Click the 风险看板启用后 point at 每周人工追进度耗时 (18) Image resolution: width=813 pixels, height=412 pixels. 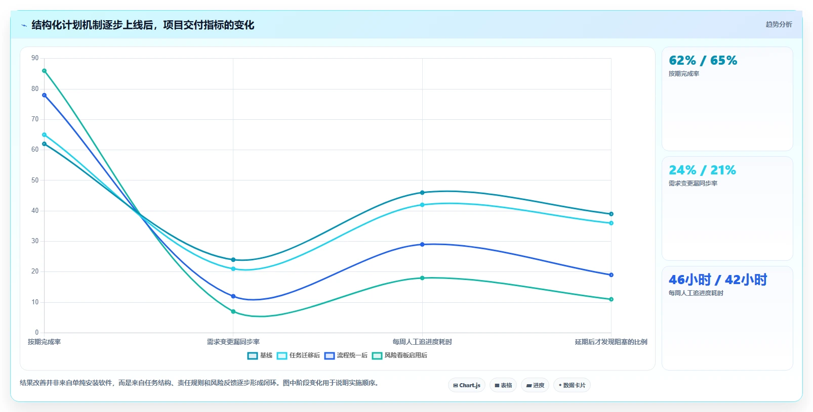(x=422, y=278)
